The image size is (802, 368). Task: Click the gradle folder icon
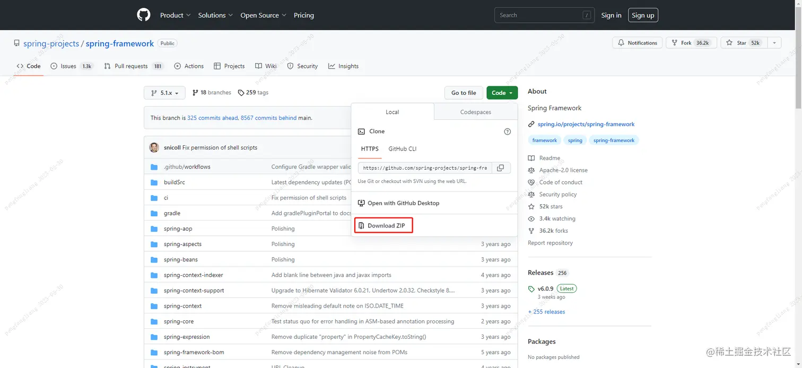click(x=154, y=213)
